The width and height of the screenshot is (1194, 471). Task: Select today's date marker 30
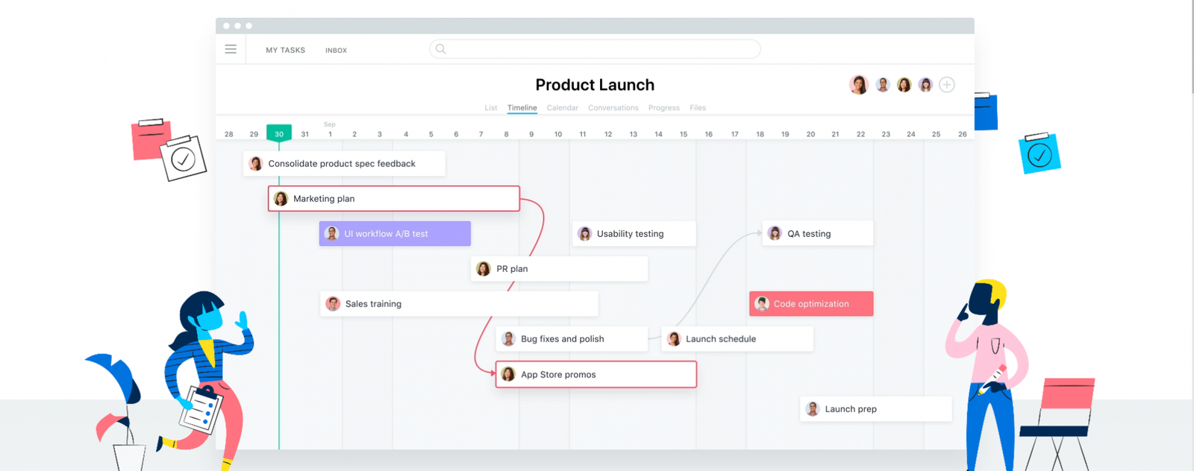[279, 133]
